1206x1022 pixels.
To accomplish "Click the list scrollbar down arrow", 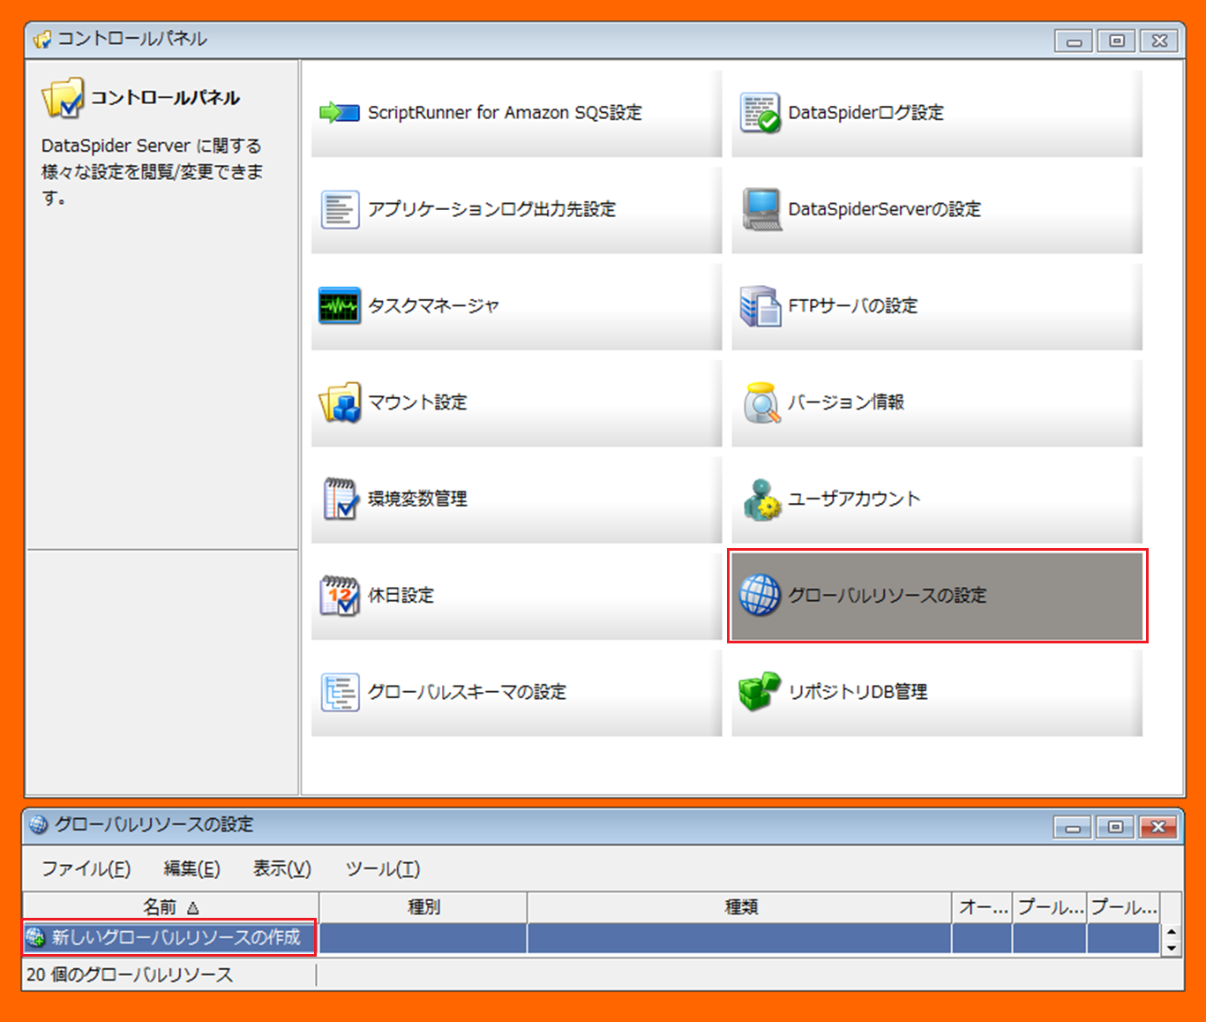I will [x=1172, y=948].
